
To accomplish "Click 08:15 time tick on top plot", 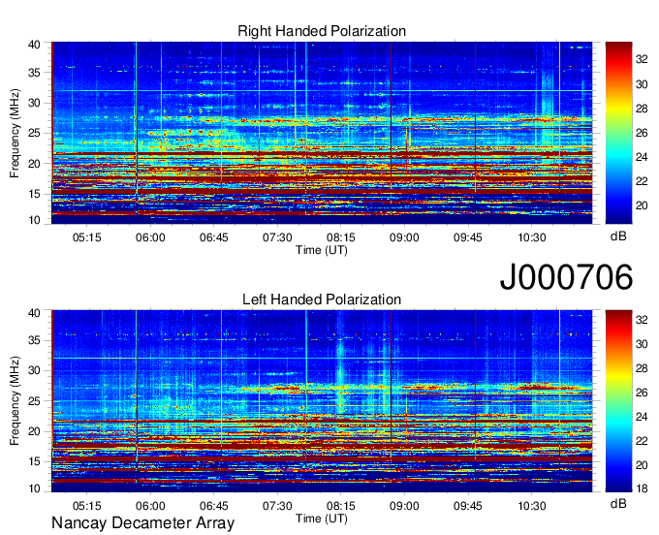I will (x=341, y=237).
